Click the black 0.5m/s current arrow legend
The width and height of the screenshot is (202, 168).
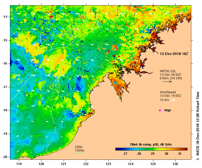pyautogui.click(x=167, y=81)
